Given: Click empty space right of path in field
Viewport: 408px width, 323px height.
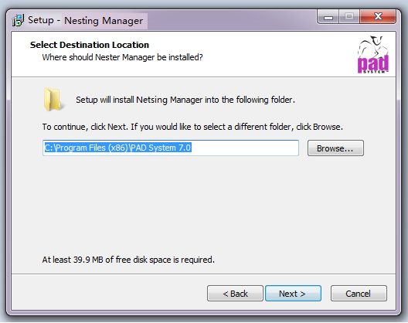Looking at the screenshot, I should (245, 148).
